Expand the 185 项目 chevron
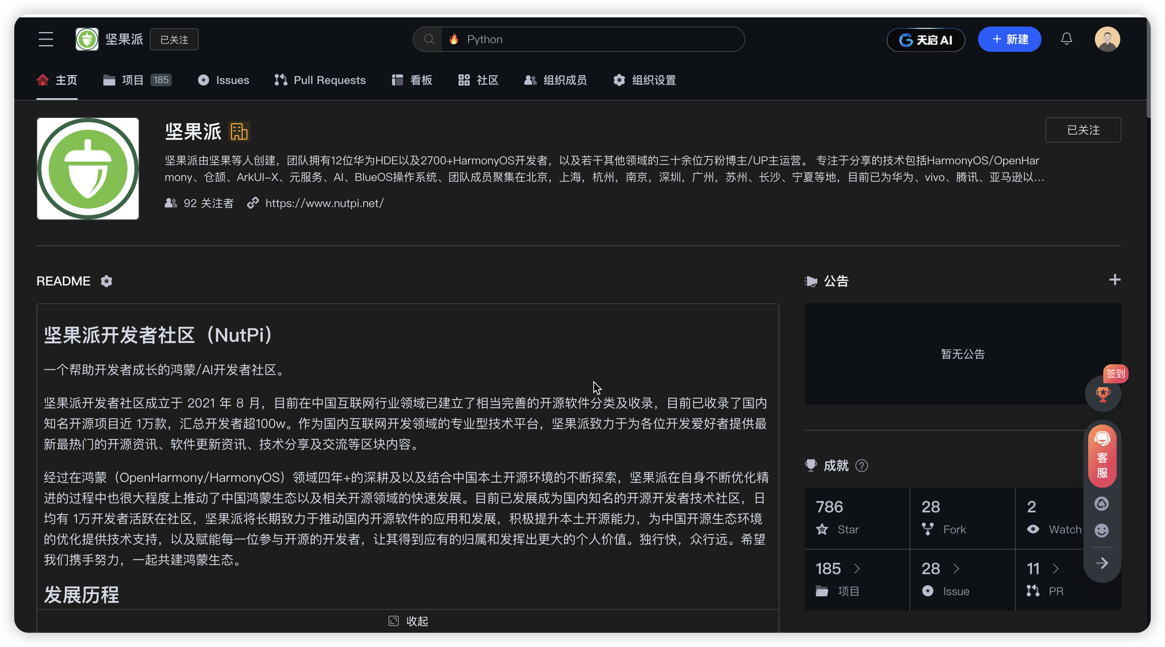Viewport: 1165px width, 647px height. pos(857,569)
